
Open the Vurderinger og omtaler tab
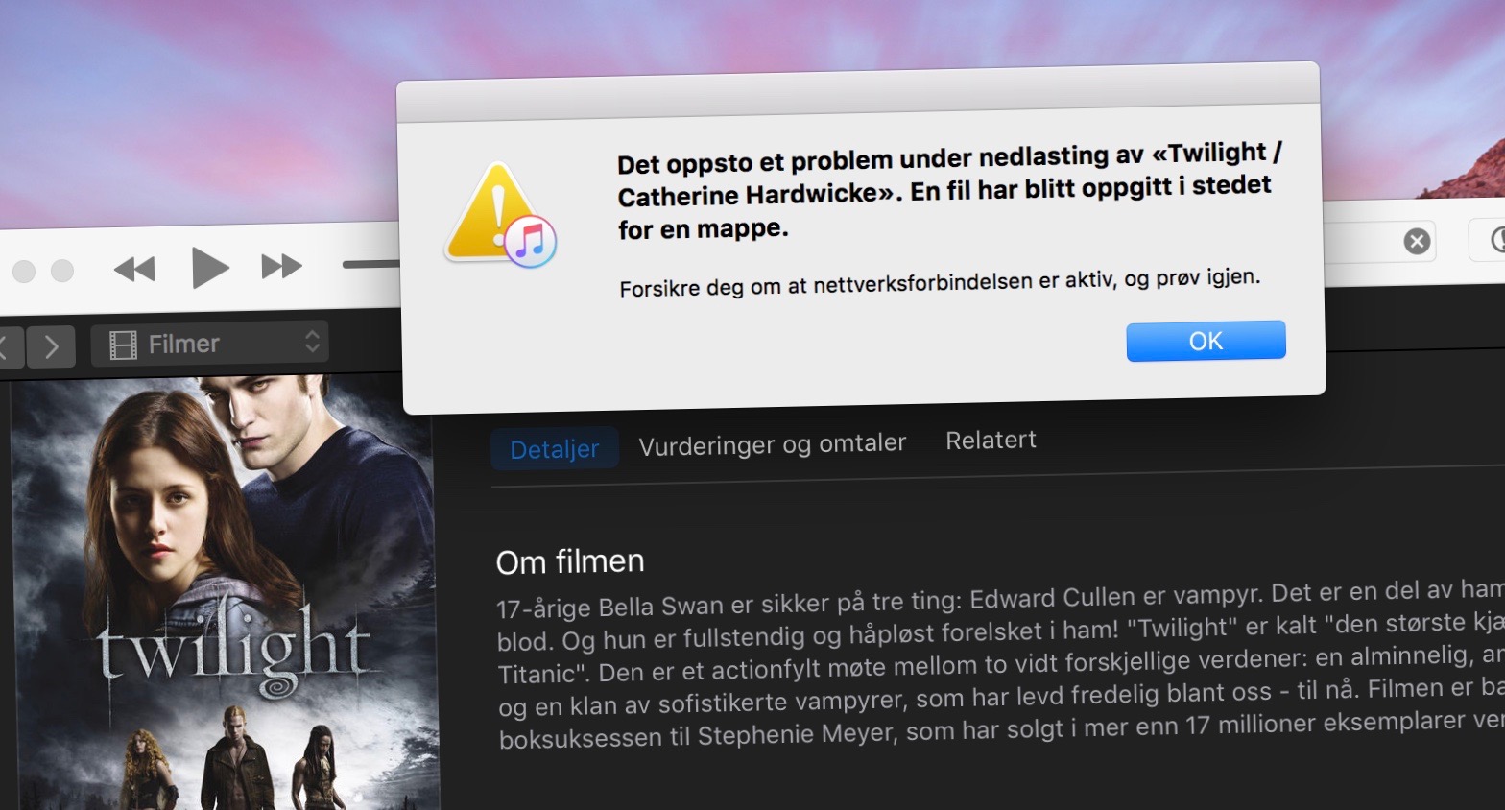[x=773, y=444]
